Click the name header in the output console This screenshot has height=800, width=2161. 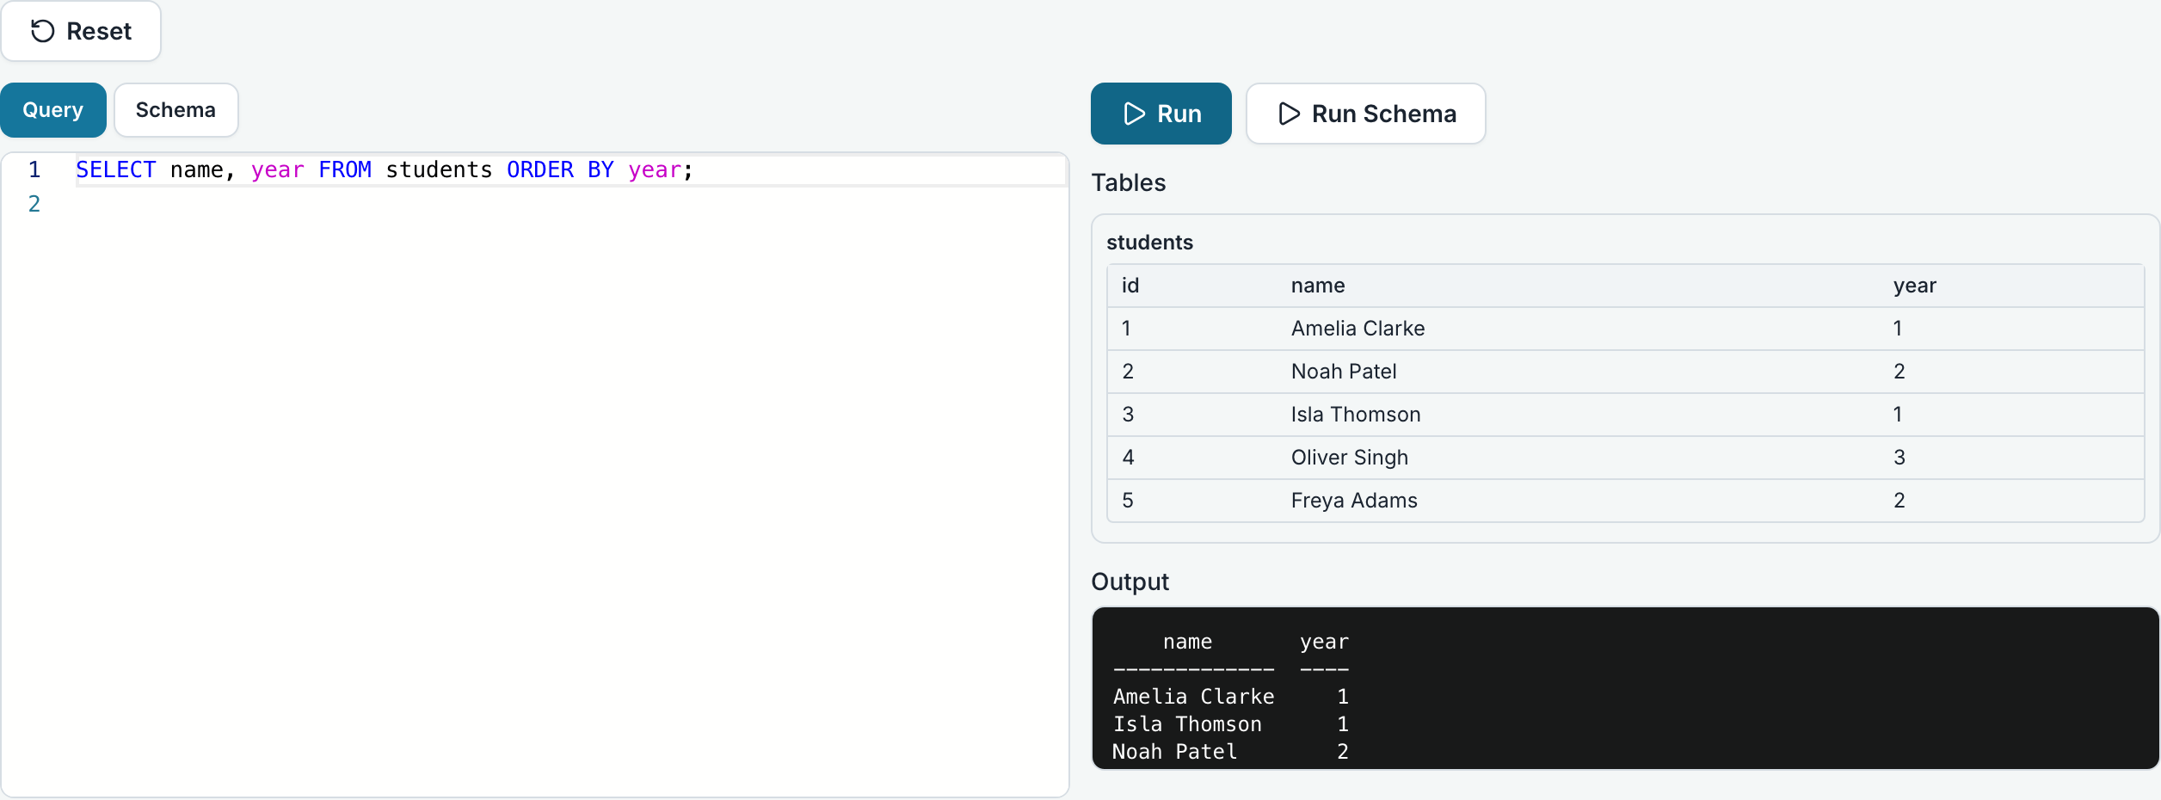tap(1187, 642)
